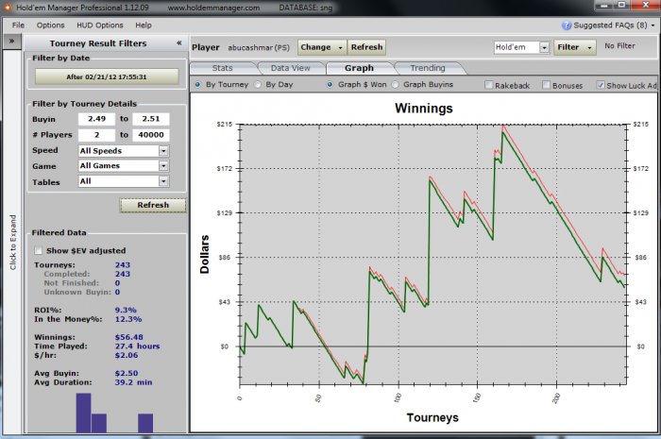
Task: Maximize the Hold'em Manager window
Action: (621, 5)
